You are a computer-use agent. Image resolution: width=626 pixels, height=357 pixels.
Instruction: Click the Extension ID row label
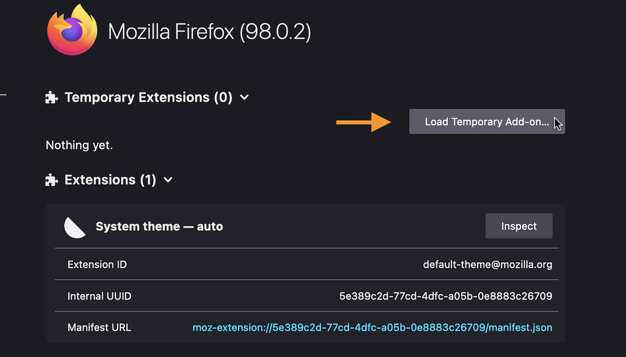pos(97,265)
